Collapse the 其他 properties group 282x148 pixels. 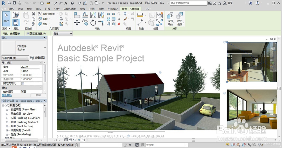tap(41, 88)
